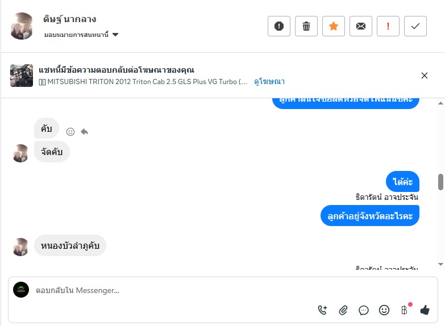This screenshot has width=445, height=326.
Task: Mark conversation done with the checkmark icon
Action: (x=415, y=26)
